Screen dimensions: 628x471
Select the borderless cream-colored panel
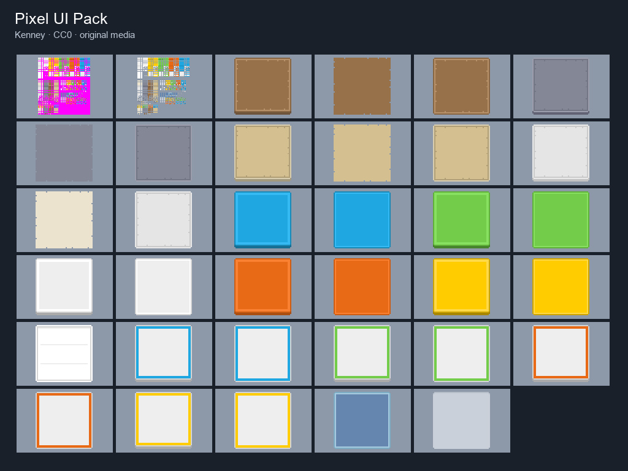(x=64, y=220)
